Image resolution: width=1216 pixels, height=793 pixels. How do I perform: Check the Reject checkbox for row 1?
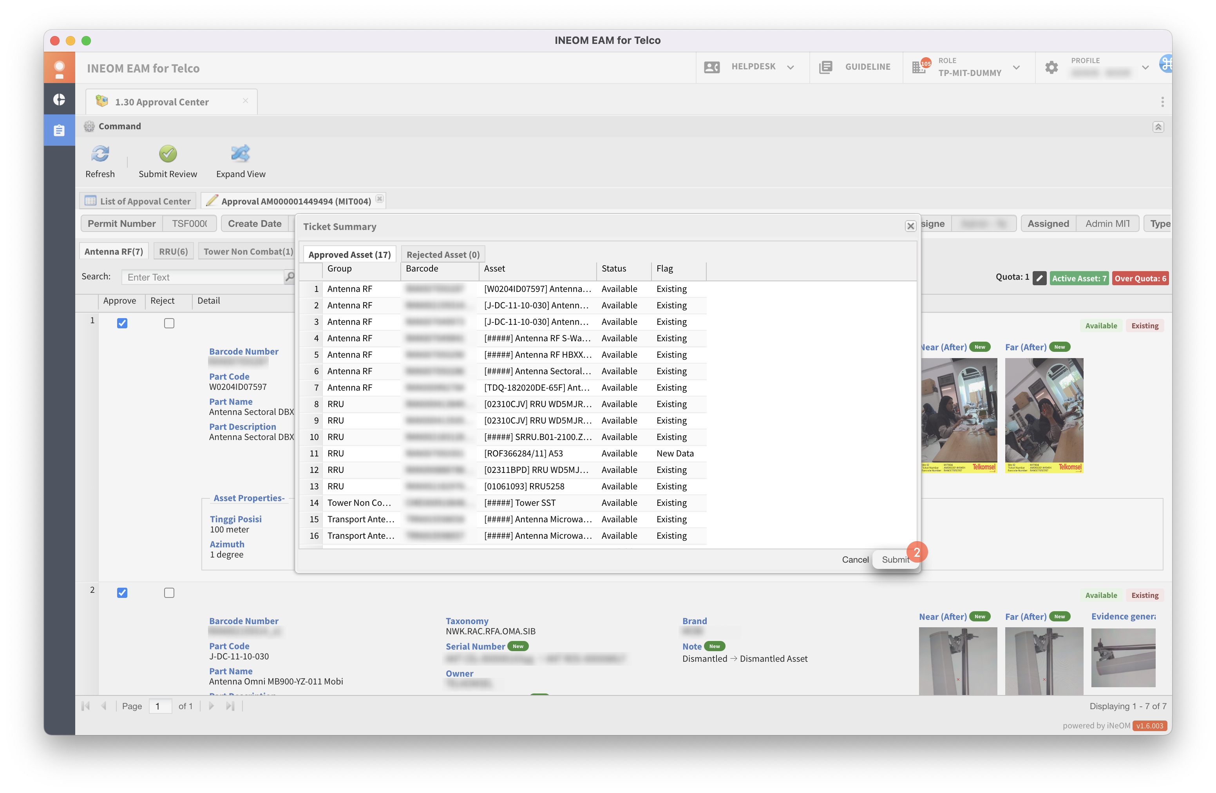(x=169, y=324)
